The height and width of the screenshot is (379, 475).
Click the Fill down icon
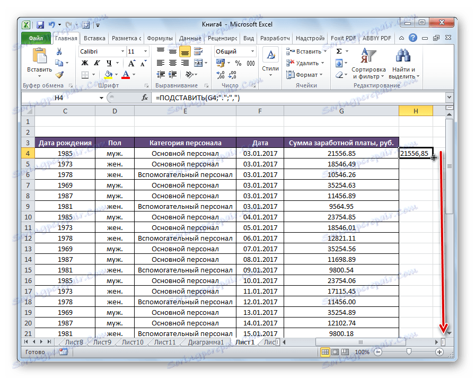tap(339, 63)
